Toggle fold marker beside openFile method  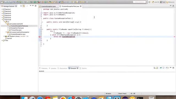43,29
